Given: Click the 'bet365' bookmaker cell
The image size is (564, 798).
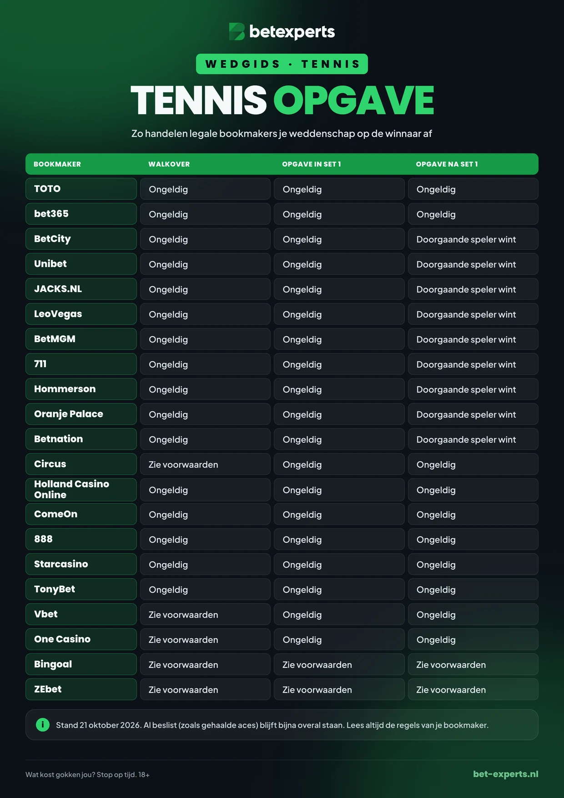Looking at the screenshot, I should coord(81,214).
